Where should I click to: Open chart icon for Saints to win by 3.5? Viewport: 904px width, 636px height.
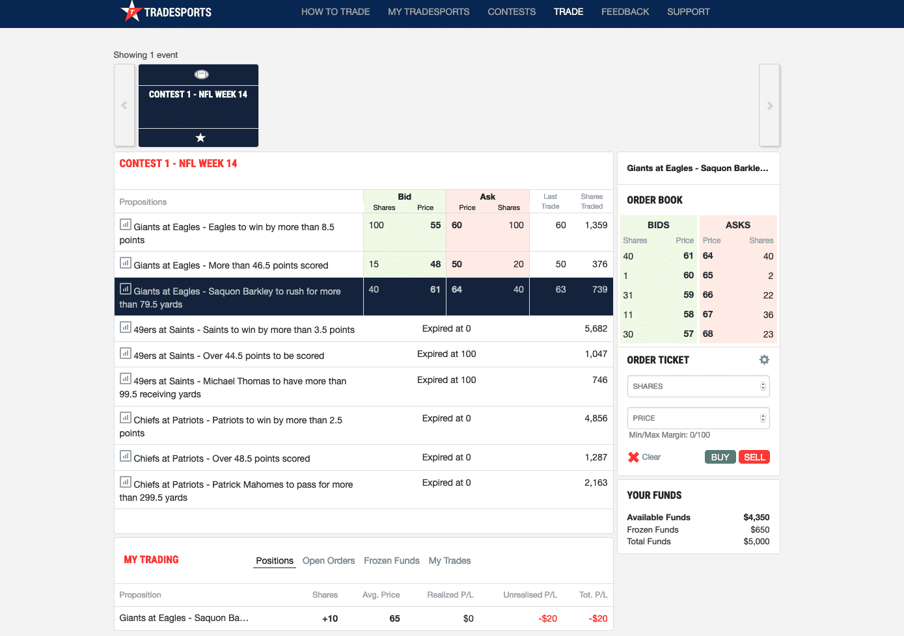126,328
